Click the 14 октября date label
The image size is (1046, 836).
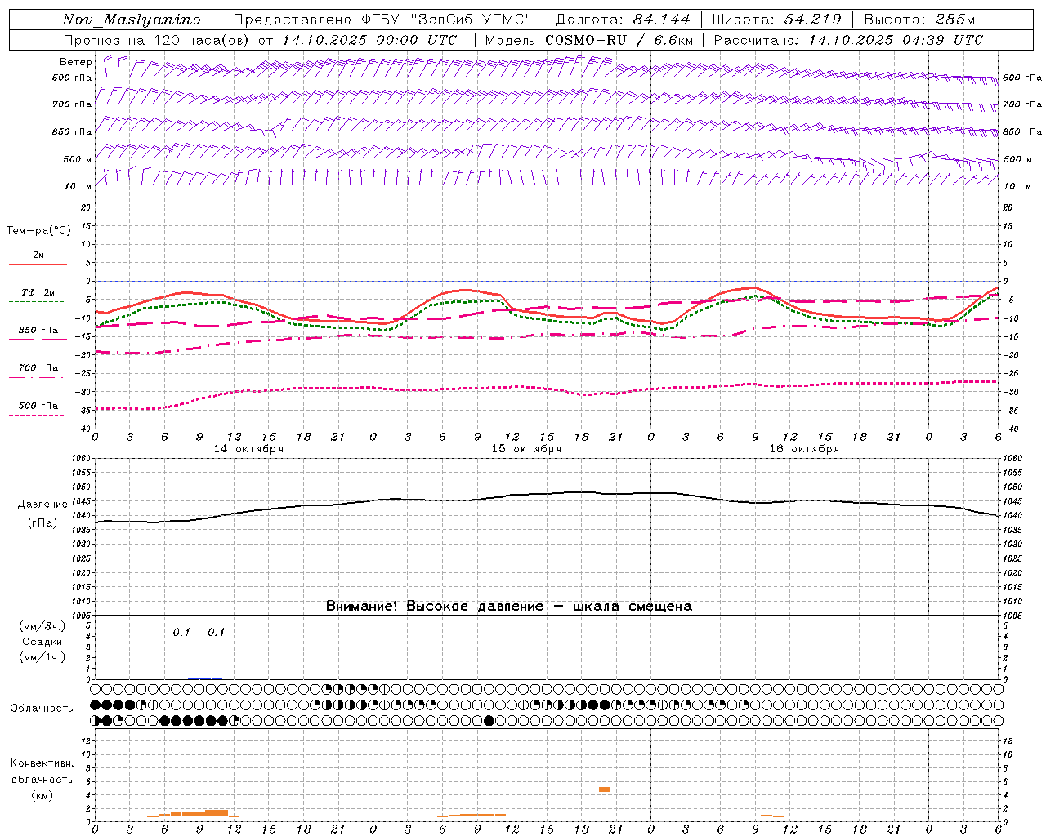[x=248, y=449]
